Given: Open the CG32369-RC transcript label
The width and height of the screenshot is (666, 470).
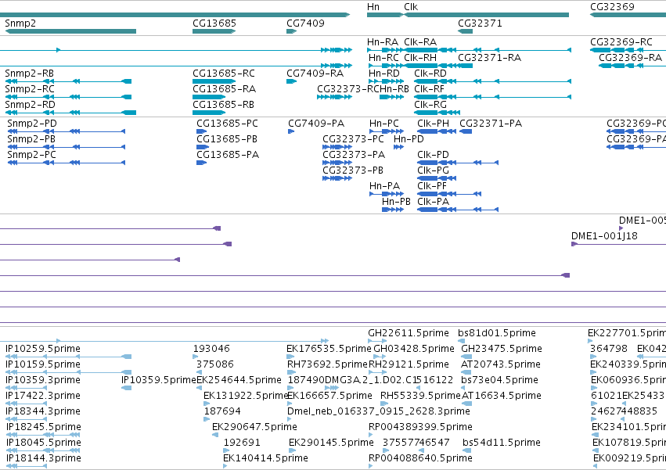Looking at the screenshot, I should 621,42.
